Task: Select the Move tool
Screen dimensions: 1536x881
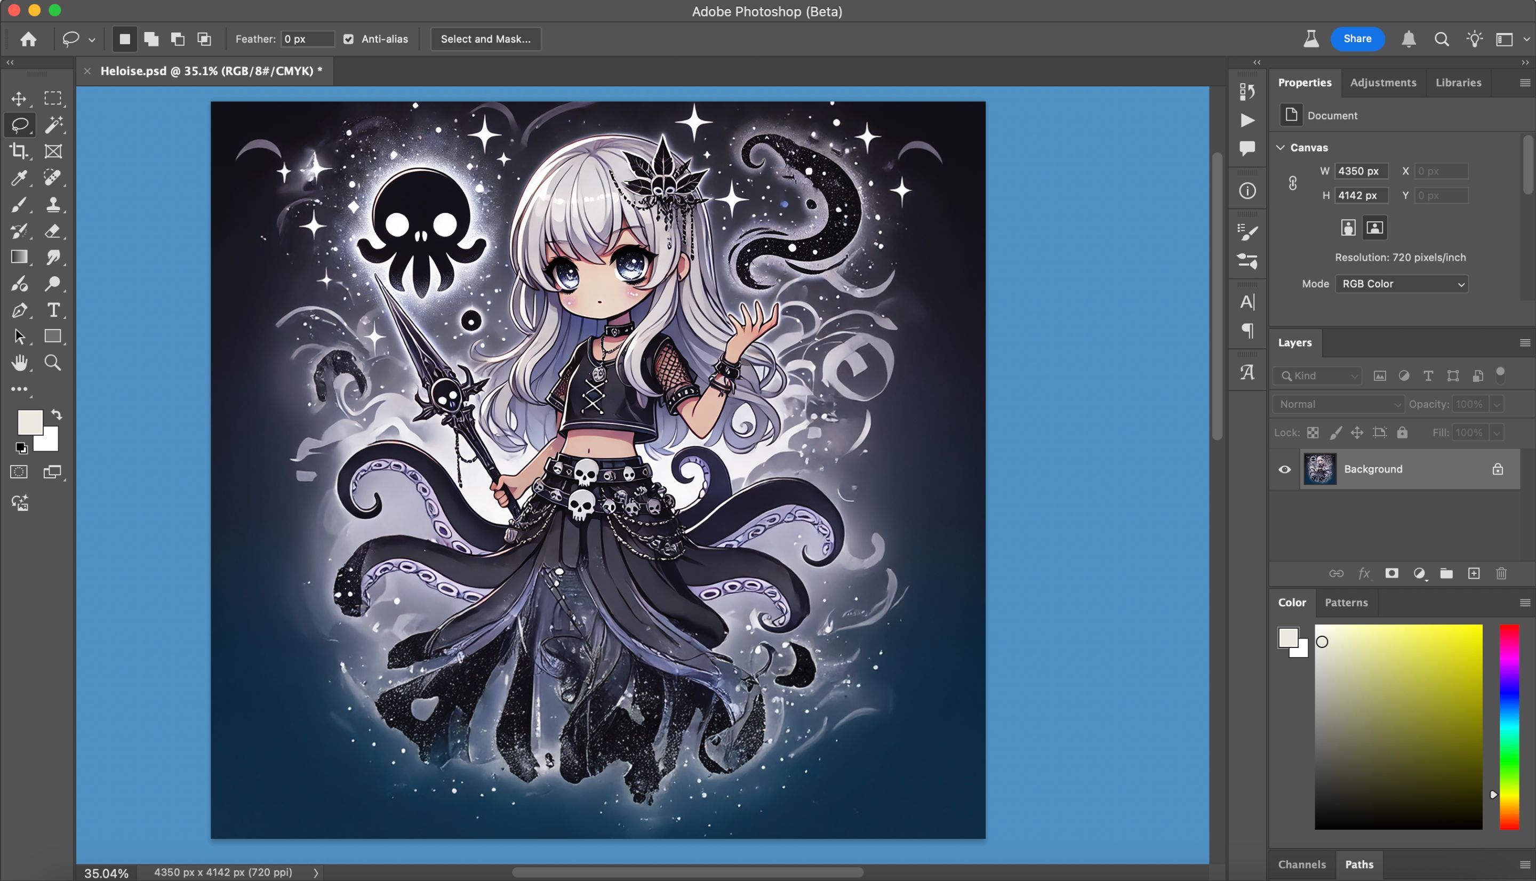Action: 19,98
